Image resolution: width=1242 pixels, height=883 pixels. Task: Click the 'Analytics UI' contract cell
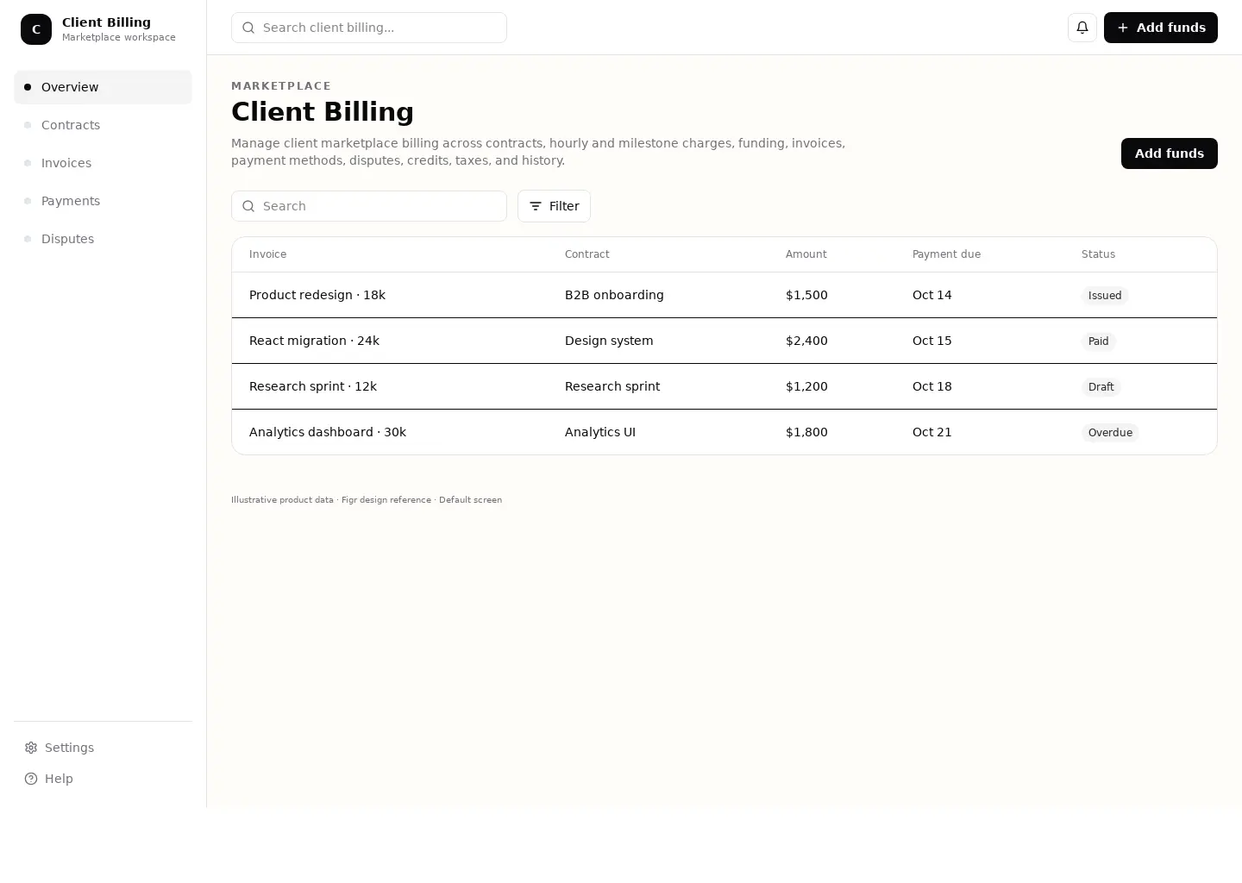(600, 432)
